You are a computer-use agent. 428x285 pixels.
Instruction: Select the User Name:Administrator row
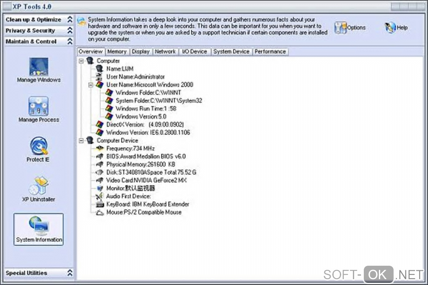pyautogui.click(x=136, y=77)
